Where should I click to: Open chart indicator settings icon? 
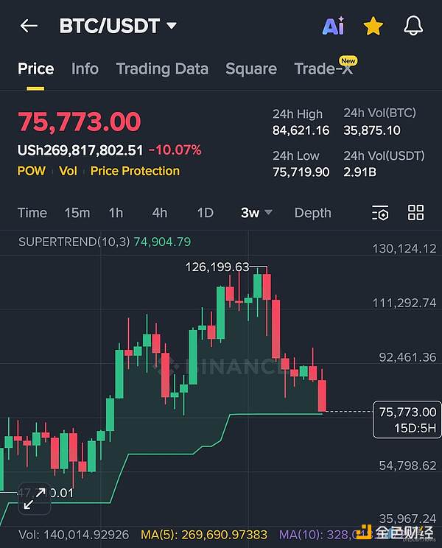click(380, 214)
